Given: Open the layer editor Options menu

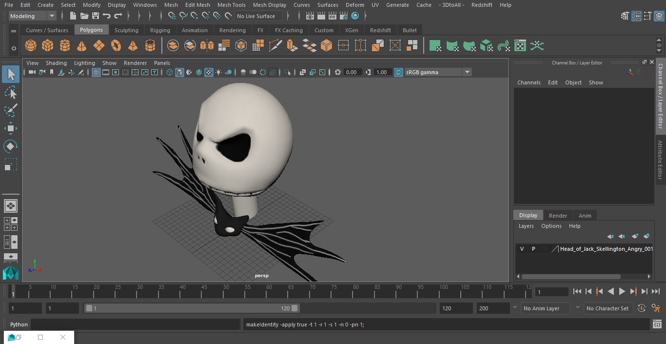Looking at the screenshot, I should click(551, 226).
